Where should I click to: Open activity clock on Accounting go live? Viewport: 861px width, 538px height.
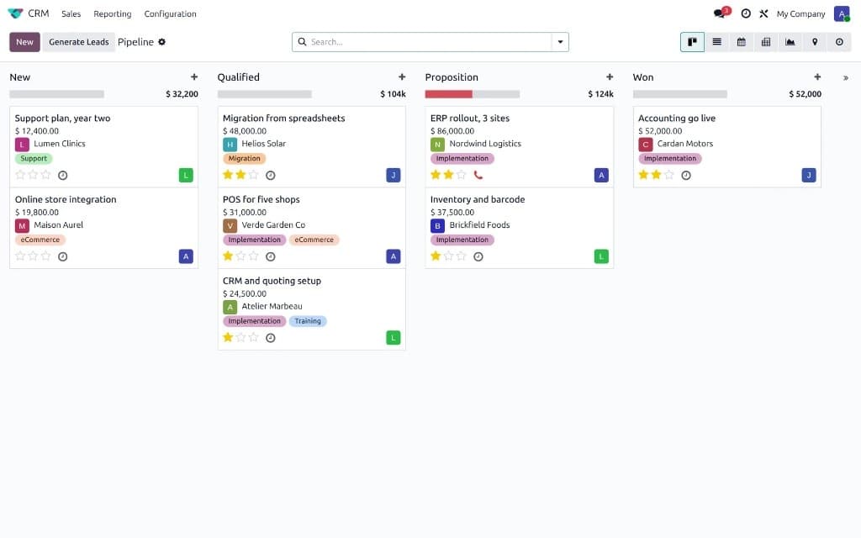point(686,175)
